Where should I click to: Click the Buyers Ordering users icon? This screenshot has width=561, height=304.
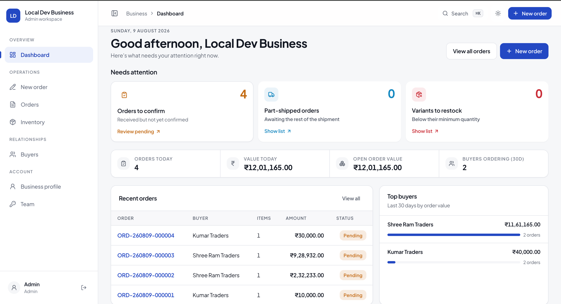452,163
